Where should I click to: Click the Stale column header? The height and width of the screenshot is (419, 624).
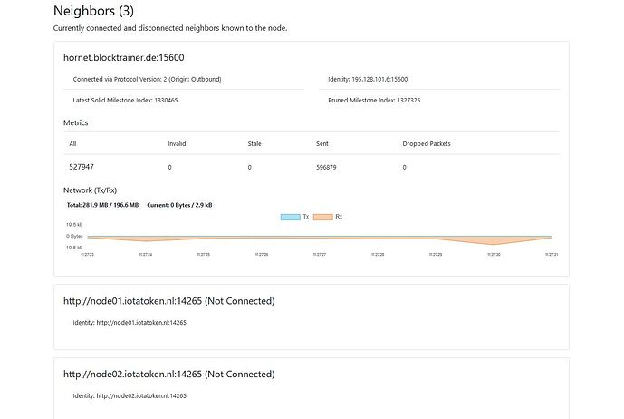[254, 144]
